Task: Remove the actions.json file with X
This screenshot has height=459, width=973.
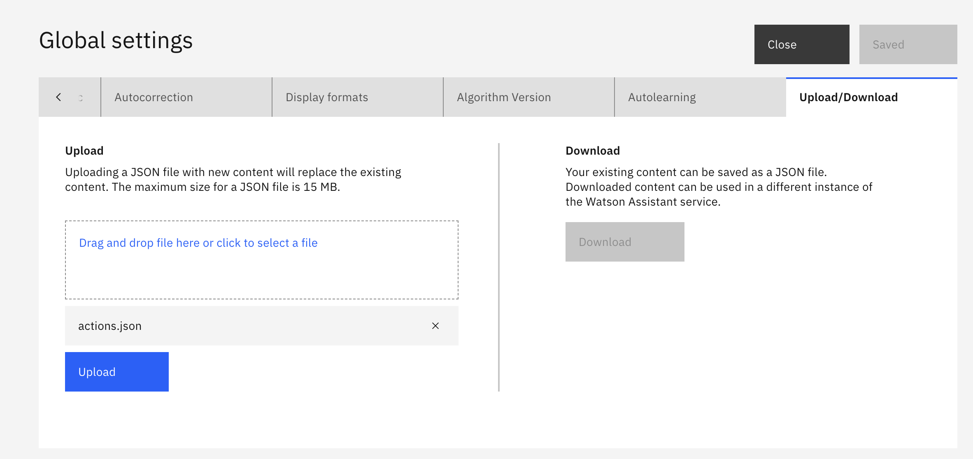Action: [435, 326]
